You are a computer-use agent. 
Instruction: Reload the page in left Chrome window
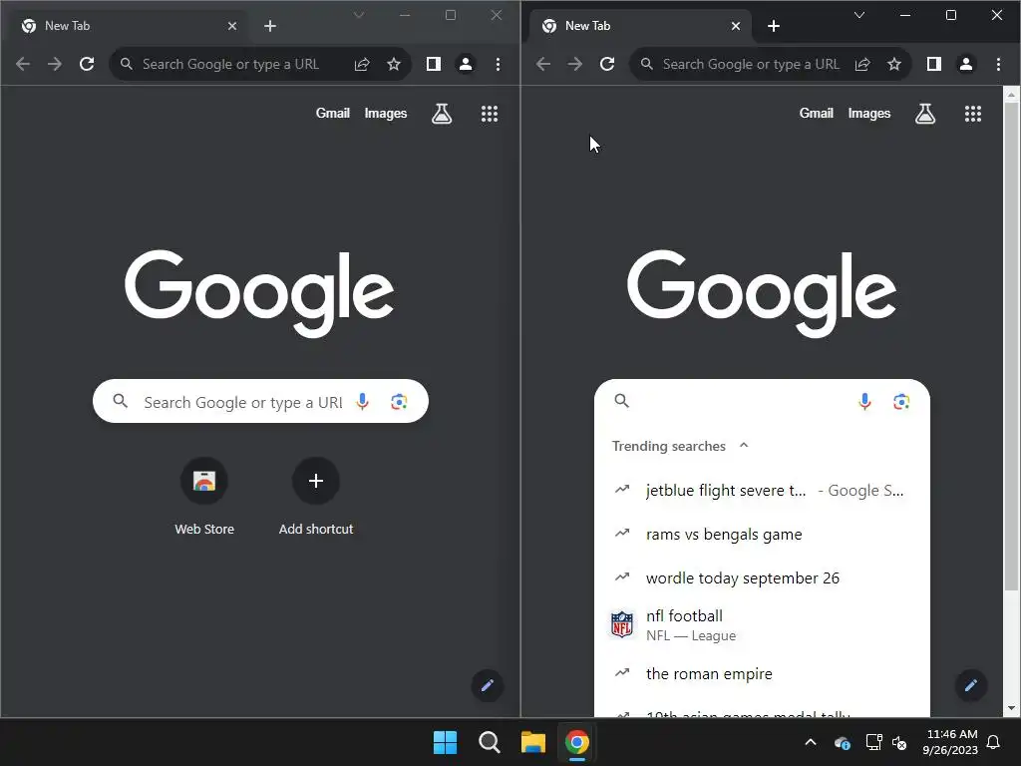click(87, 64)
